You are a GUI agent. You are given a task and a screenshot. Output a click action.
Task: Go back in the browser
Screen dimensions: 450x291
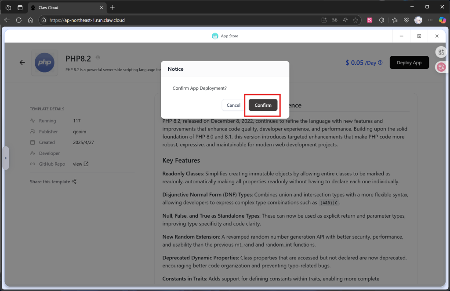point(7,20)
